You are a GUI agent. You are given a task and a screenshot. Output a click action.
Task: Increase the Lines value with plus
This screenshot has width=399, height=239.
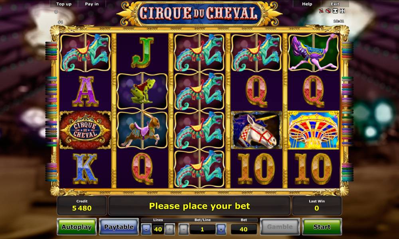tap(170, 229)
